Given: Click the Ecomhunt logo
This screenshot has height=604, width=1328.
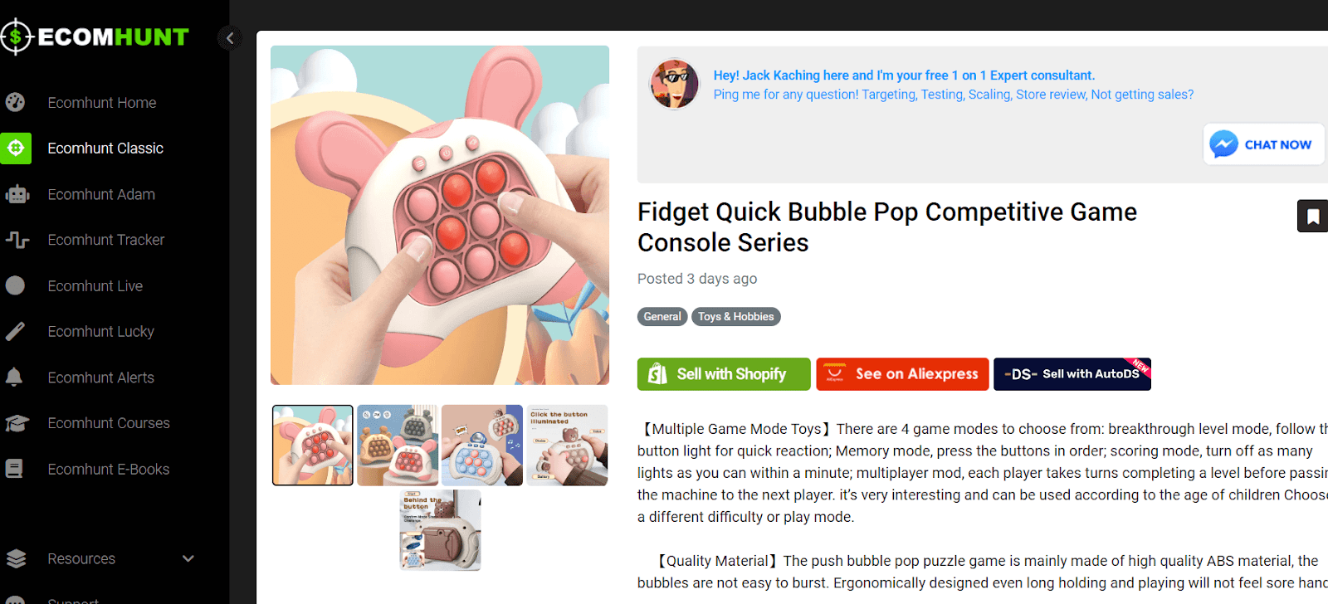Looking at the screenshot, I should click(x=95, y=37).
